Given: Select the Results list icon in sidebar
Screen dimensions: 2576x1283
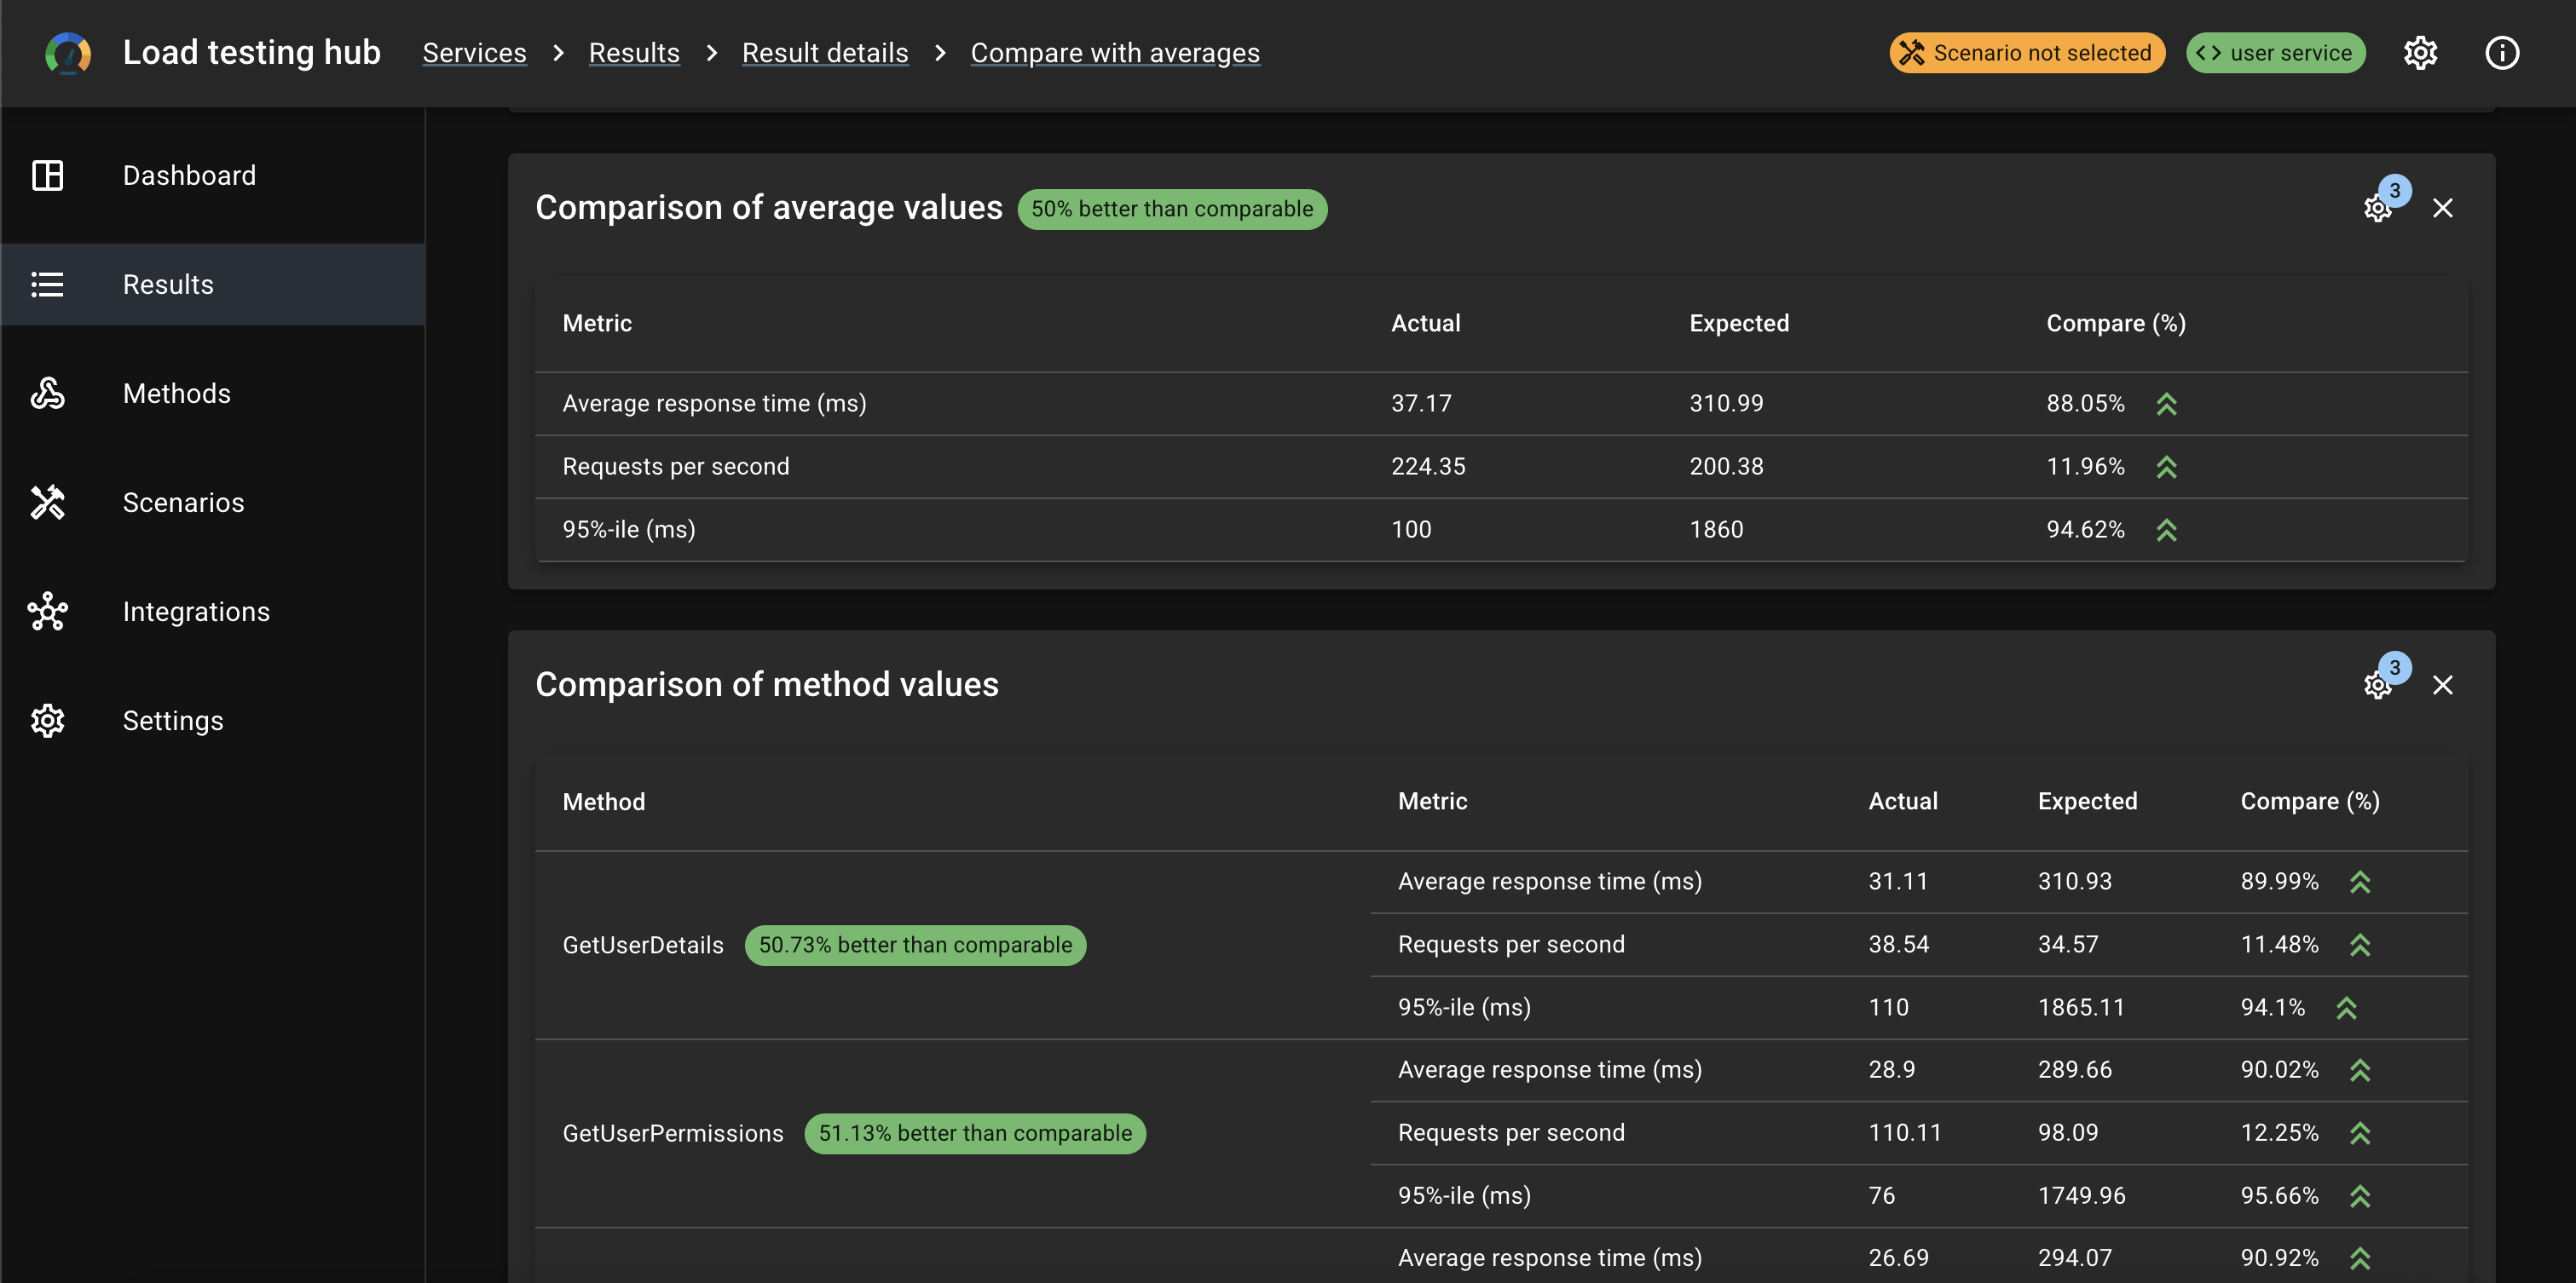Looking at the screenshot, I should 48,284.
